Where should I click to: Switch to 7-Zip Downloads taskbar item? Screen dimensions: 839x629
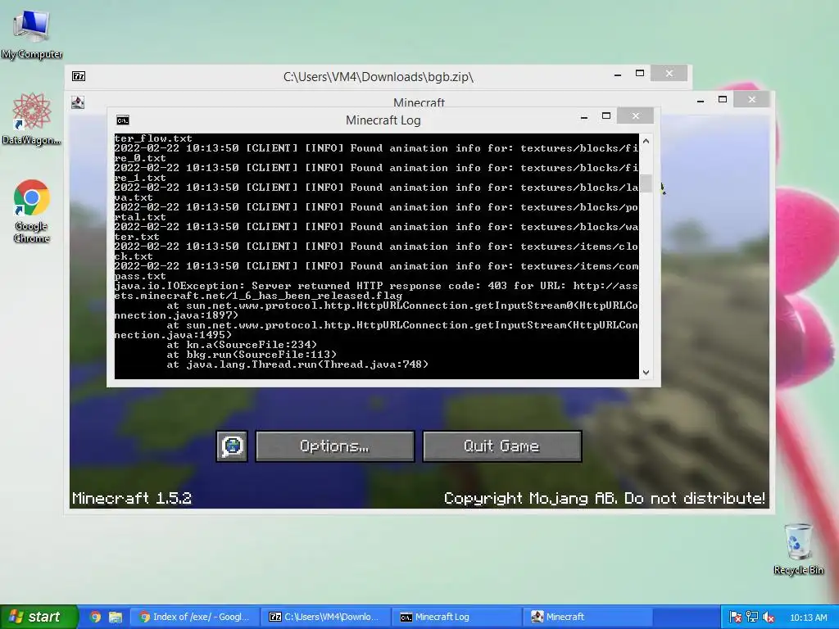[x=326, y=617]
